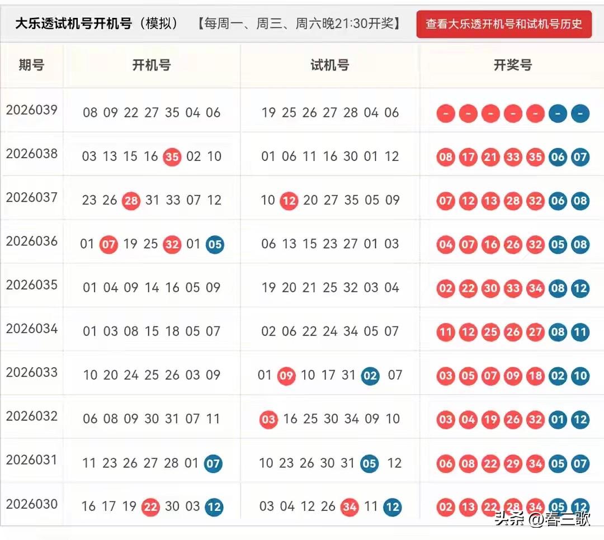Select red ball 03 in 2026032 试机号

(268, 419)
